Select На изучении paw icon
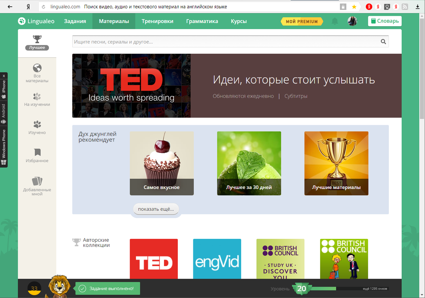 (37, 97)
